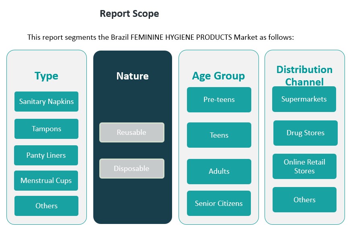Click the Senior Citizens box
Image resolution: width=353 pixels, height=240 pixels.
tap(219, 203)
